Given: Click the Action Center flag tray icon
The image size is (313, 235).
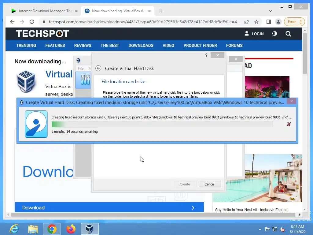Looking at the screenshot, I should coord(267,229).
